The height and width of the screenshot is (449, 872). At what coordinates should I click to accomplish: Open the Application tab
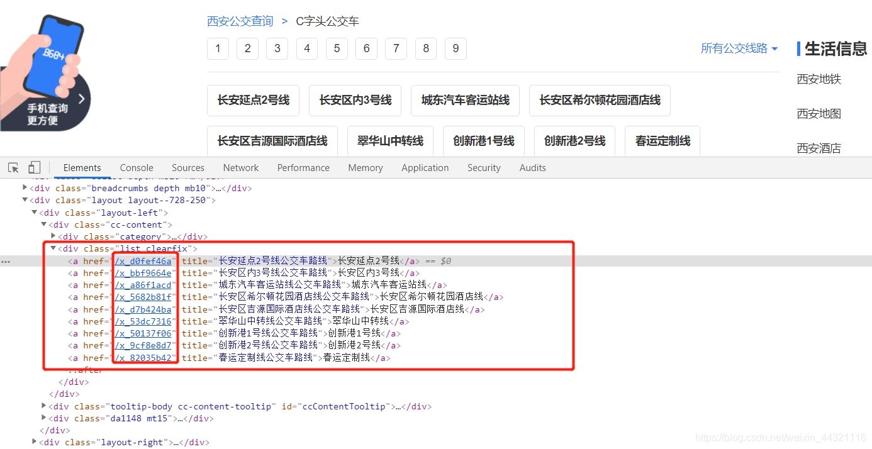(x=425, y=168)
